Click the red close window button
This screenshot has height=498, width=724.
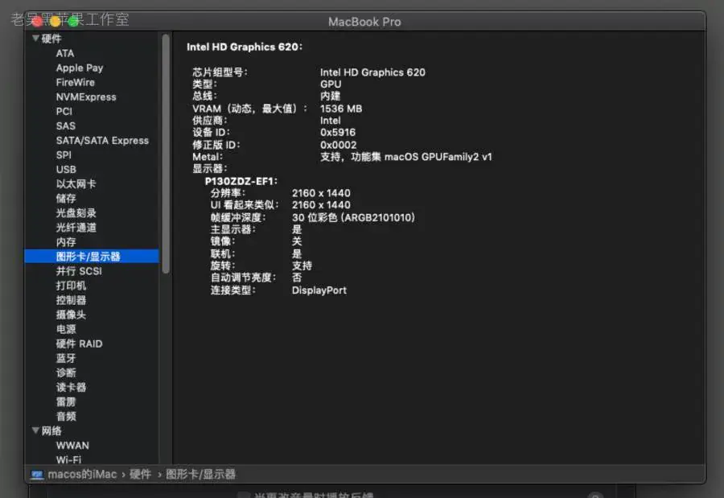[x=37, y=21]
